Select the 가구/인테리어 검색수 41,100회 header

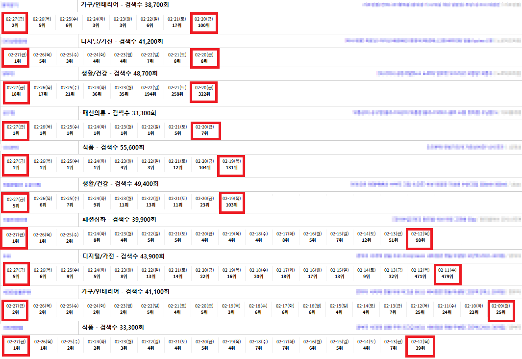click(125, 291)
